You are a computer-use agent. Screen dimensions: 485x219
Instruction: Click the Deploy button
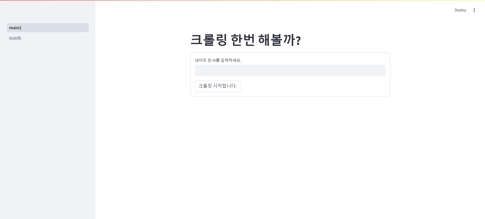460,10
